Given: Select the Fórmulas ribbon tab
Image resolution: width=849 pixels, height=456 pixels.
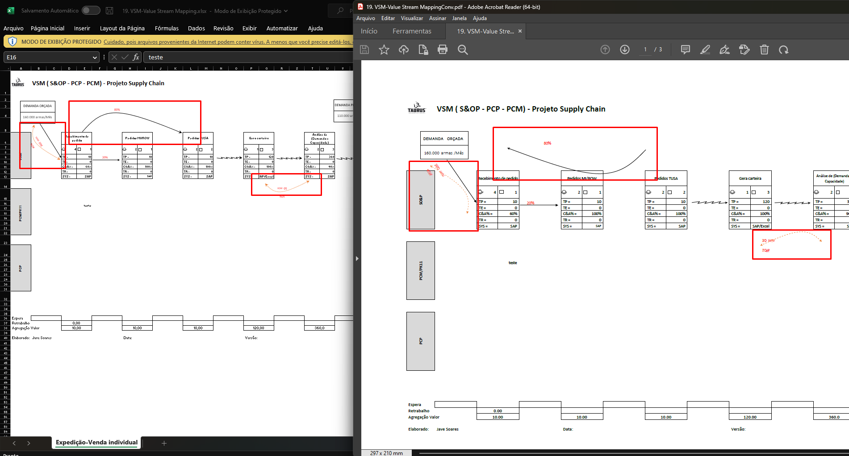Looking at the screenshot, I should pyautogui.click(x=167, y=28).
